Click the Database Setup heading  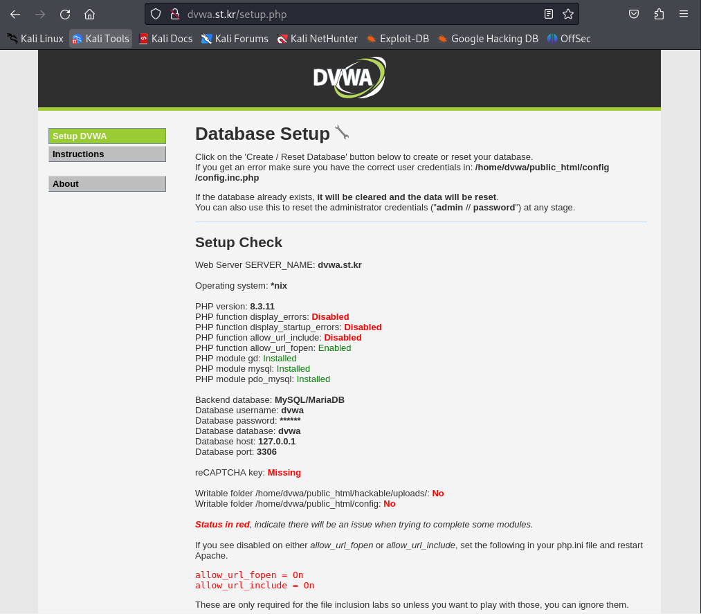point(262,134)
